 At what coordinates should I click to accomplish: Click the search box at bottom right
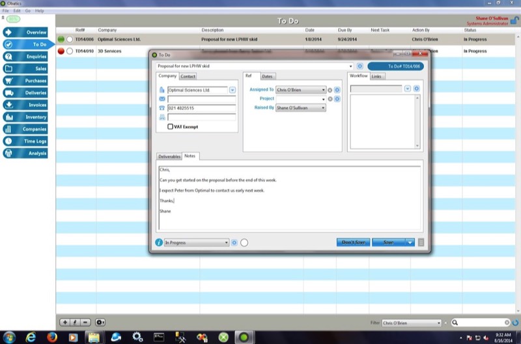pyautogui.click(x=481, y=322)
